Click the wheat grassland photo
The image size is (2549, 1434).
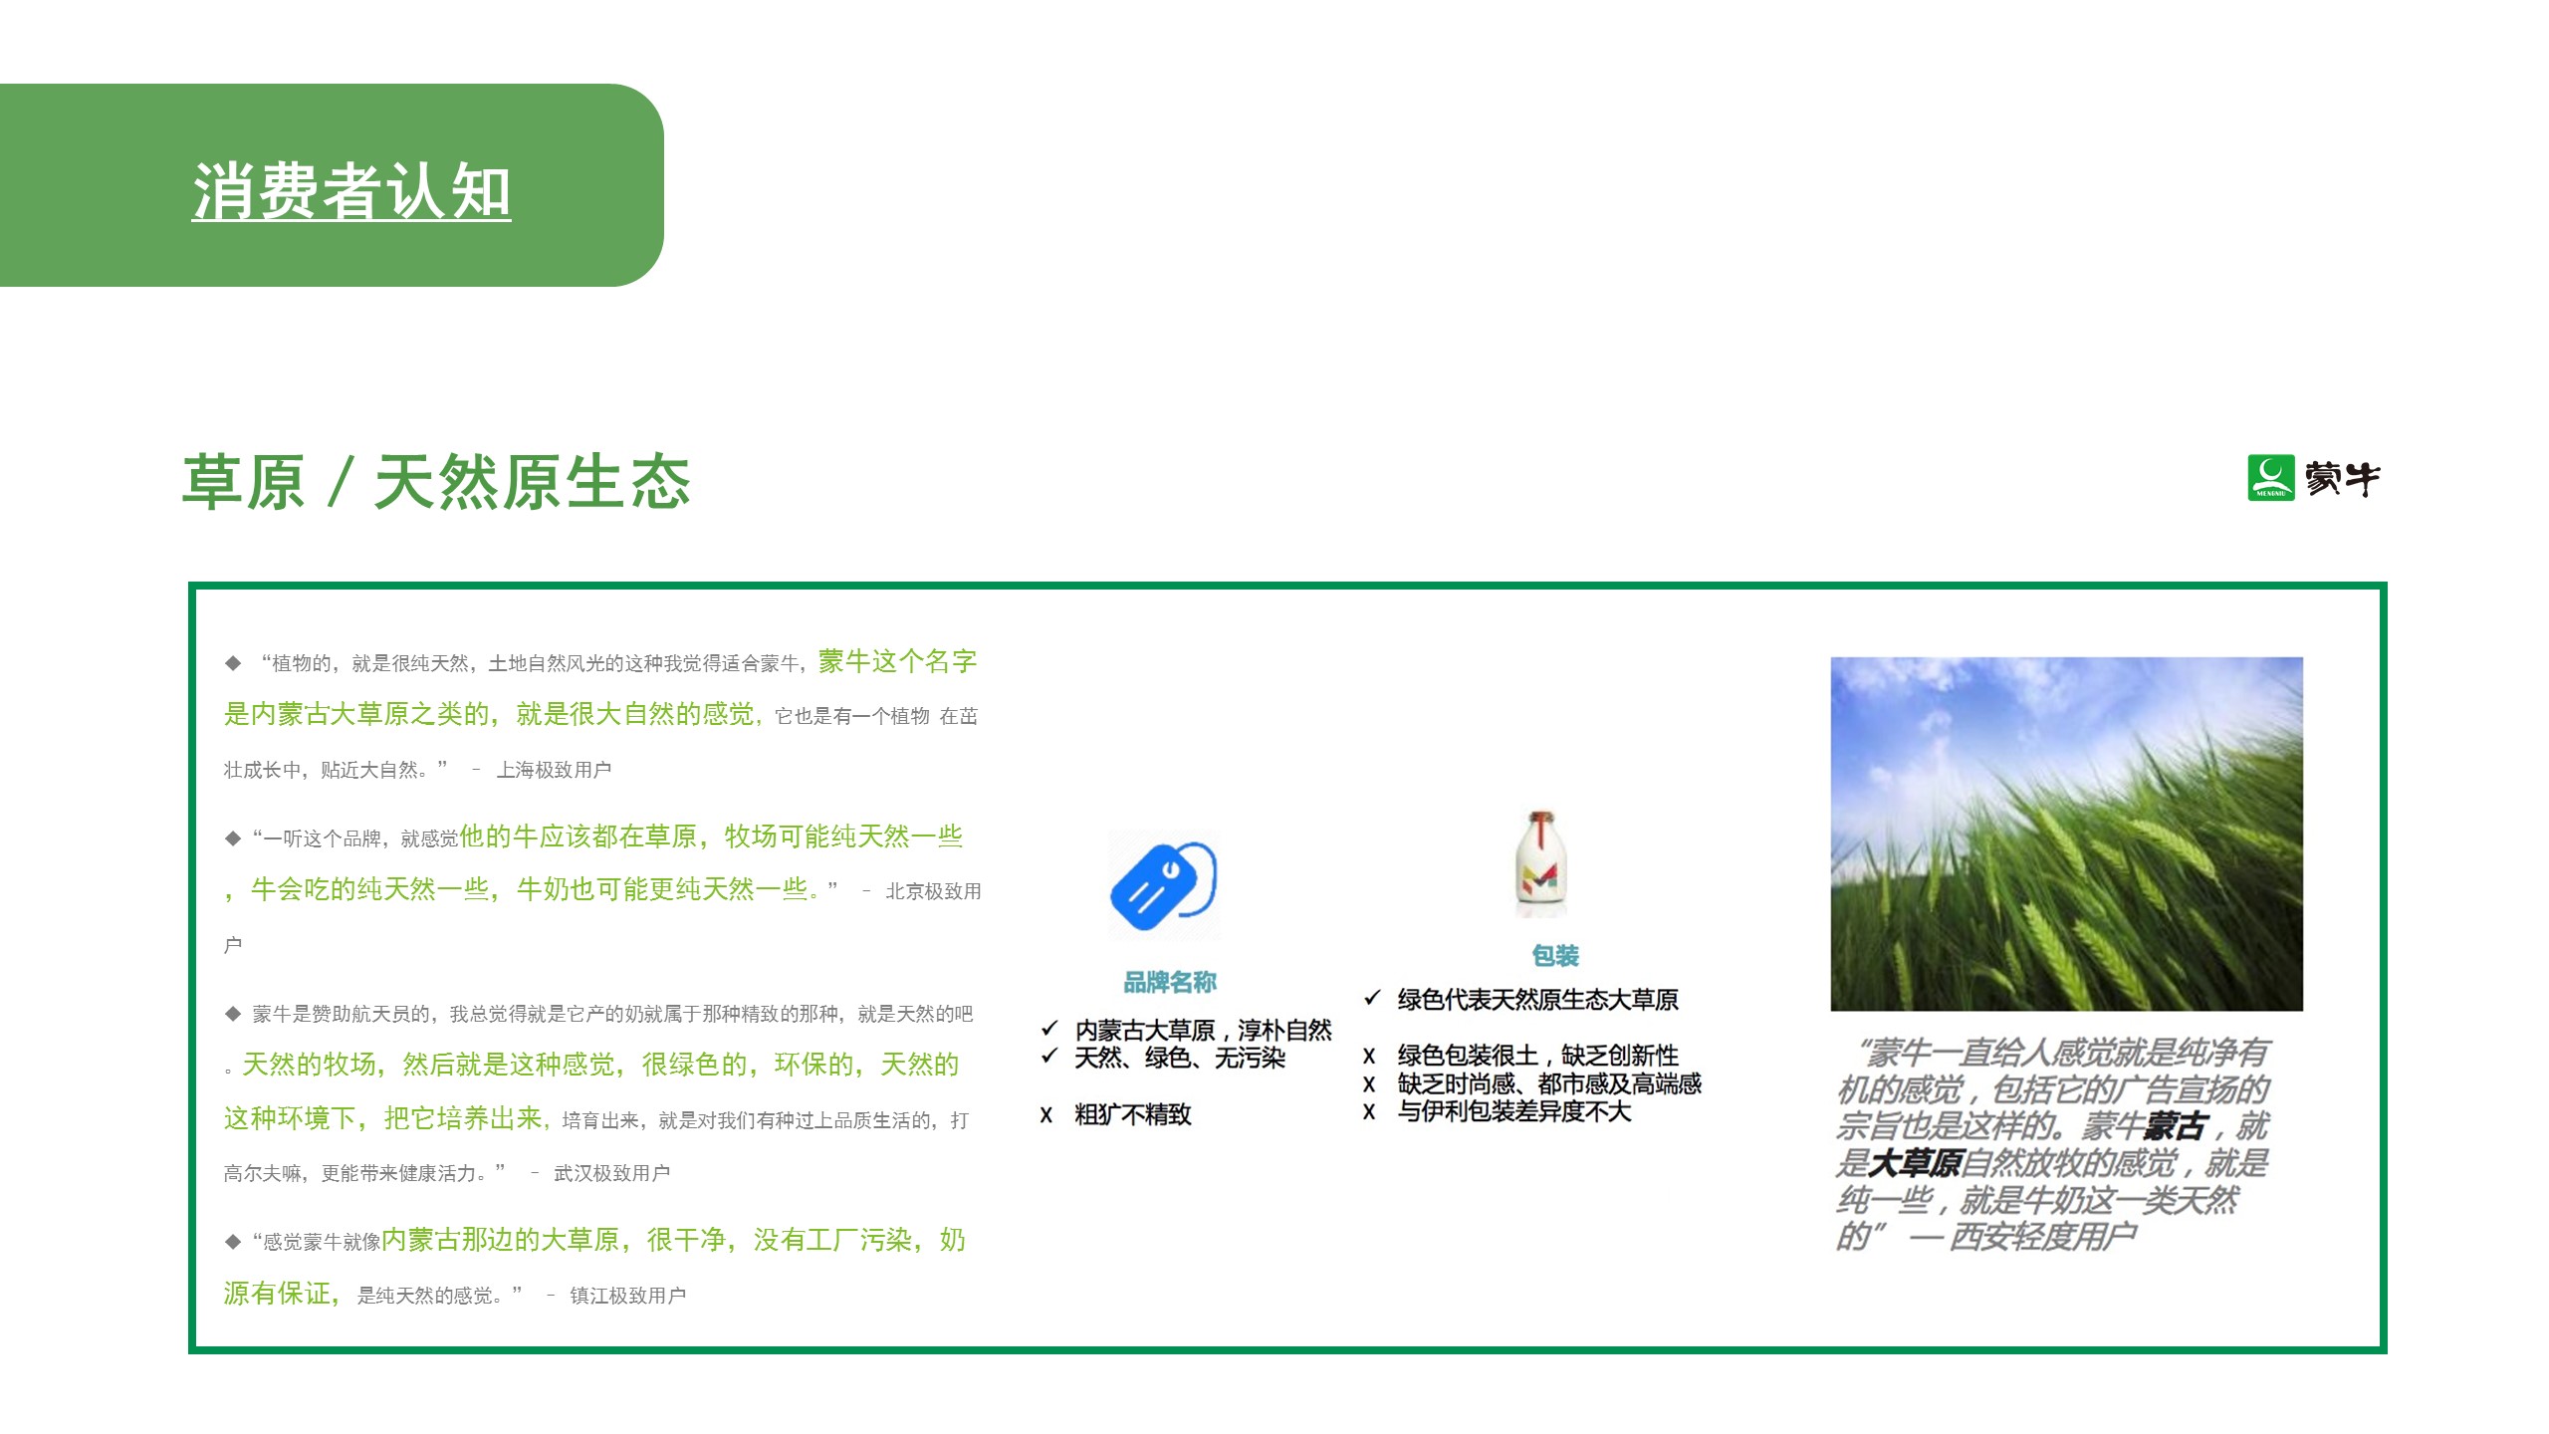pyautogui.click(x=2066, y=834)
